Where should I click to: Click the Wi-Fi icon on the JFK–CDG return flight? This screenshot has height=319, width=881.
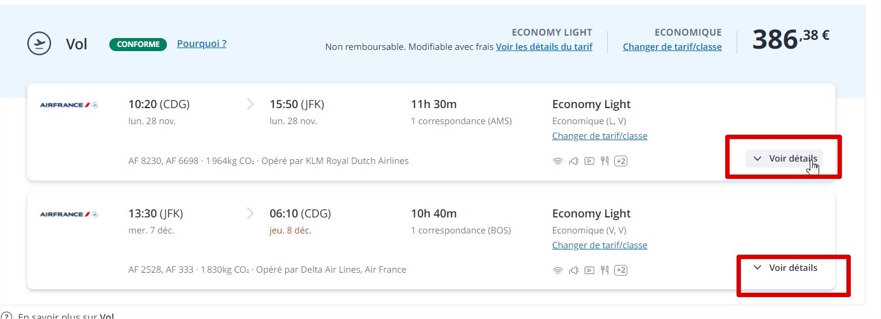pyautogui.click(x=557, y=270)
